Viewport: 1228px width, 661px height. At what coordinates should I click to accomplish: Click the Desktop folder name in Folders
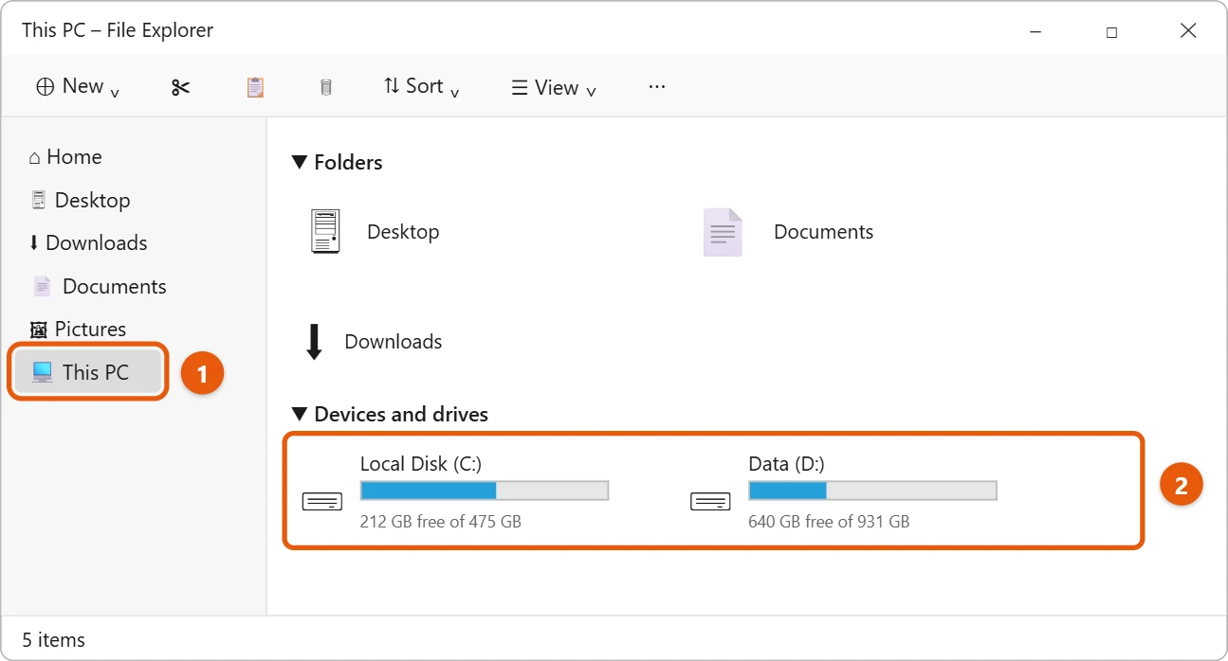tap(403, 232)
